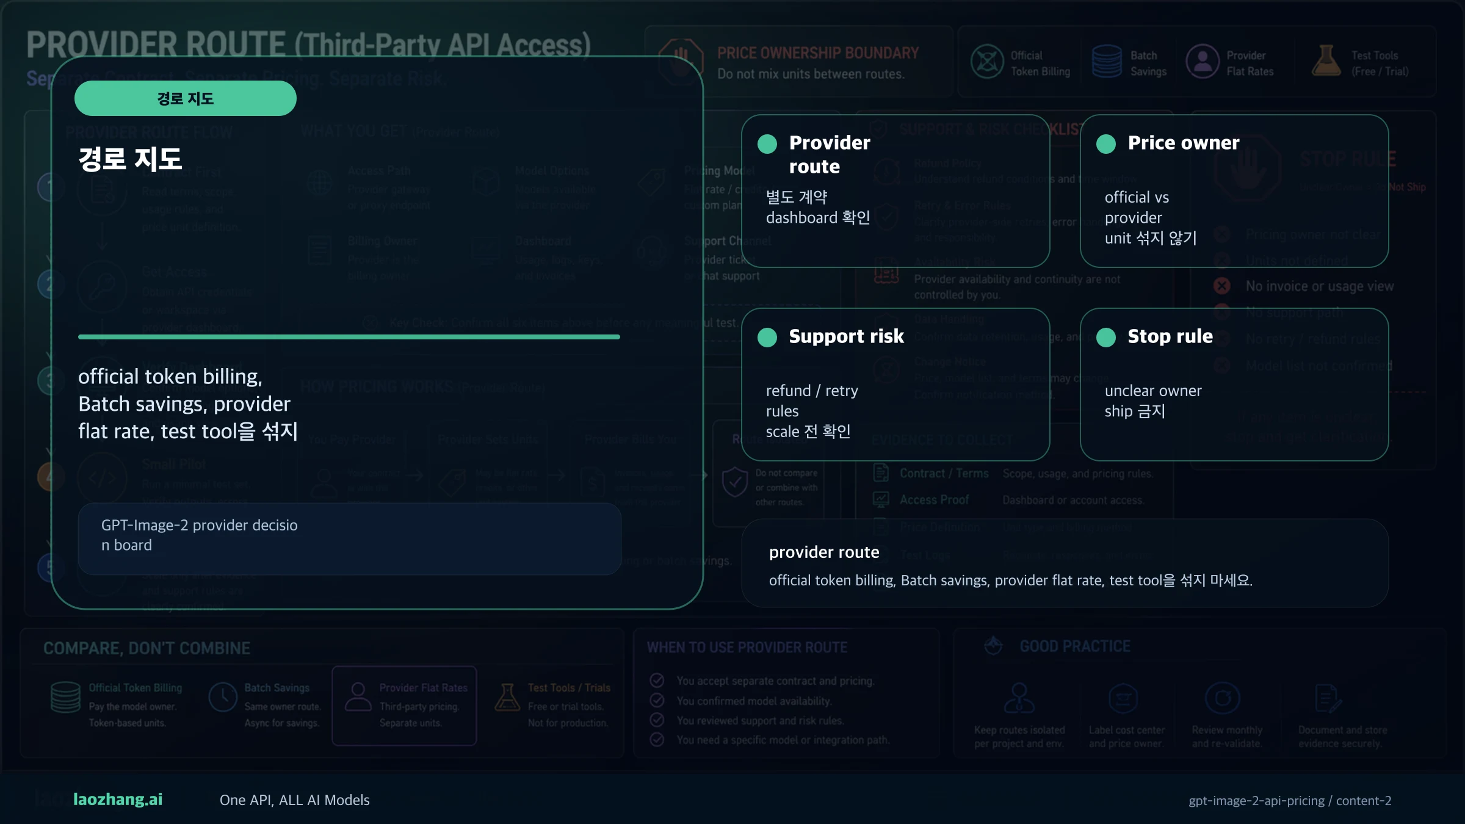The height and width of the screenshot is (824, 1465).
Task: Click the flask icon beside Test Tools / Trials
Action: coord(507,698)
